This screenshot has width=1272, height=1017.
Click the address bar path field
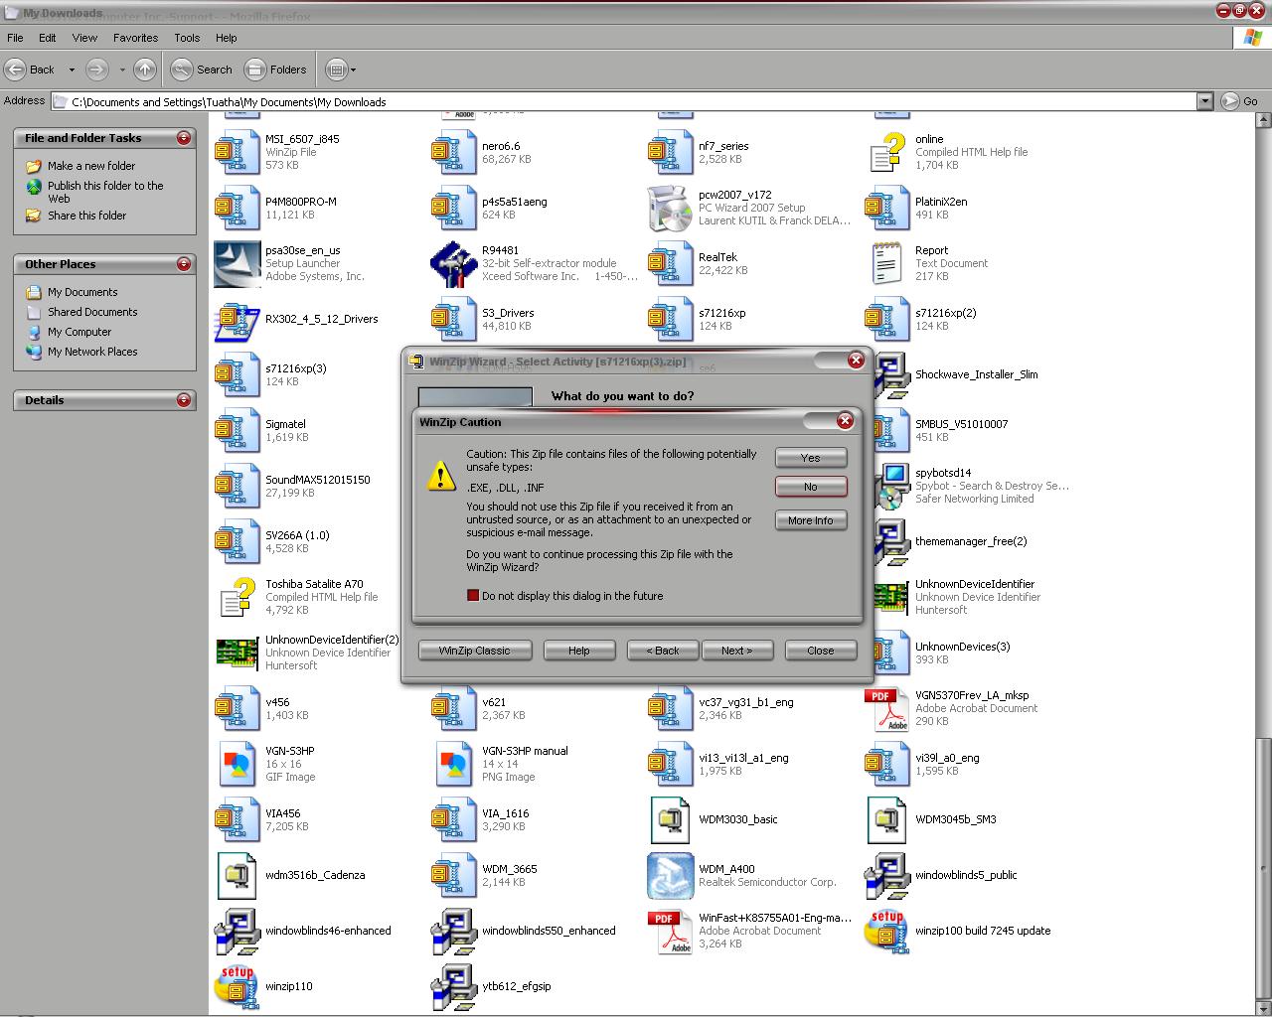624,101
